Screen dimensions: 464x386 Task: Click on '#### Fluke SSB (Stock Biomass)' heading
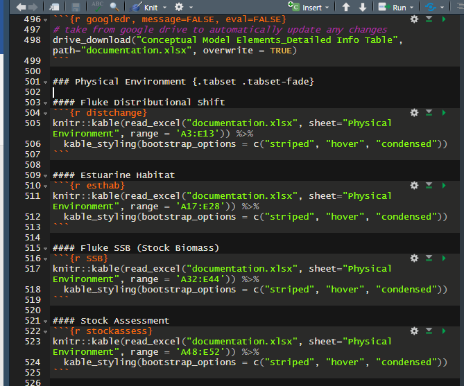[x=136, y=248]
